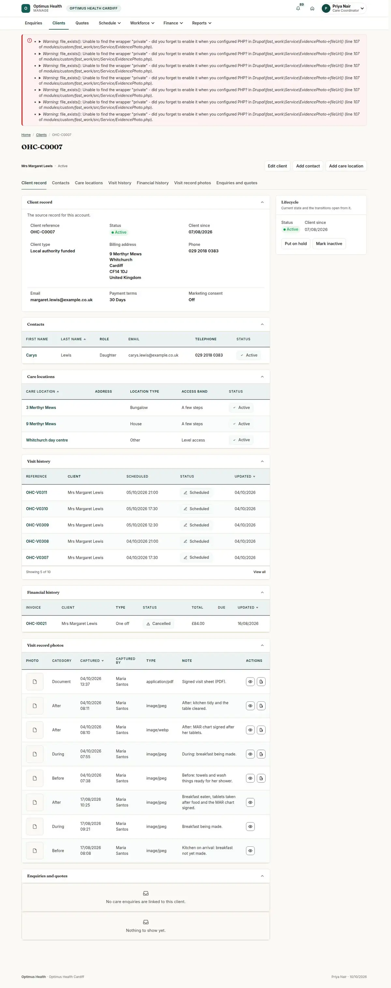Open the Schedule dropdown menu

click(x=110, y=23)
